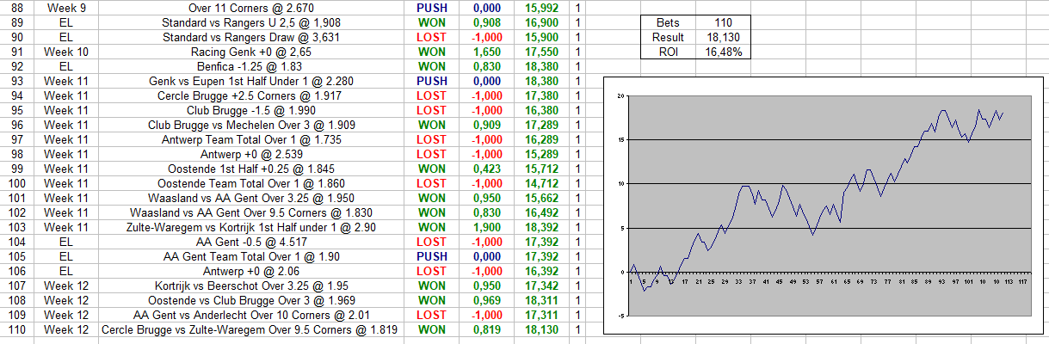Select the 'Result' label cell
1049x344 pixels.
pos(667,37)
